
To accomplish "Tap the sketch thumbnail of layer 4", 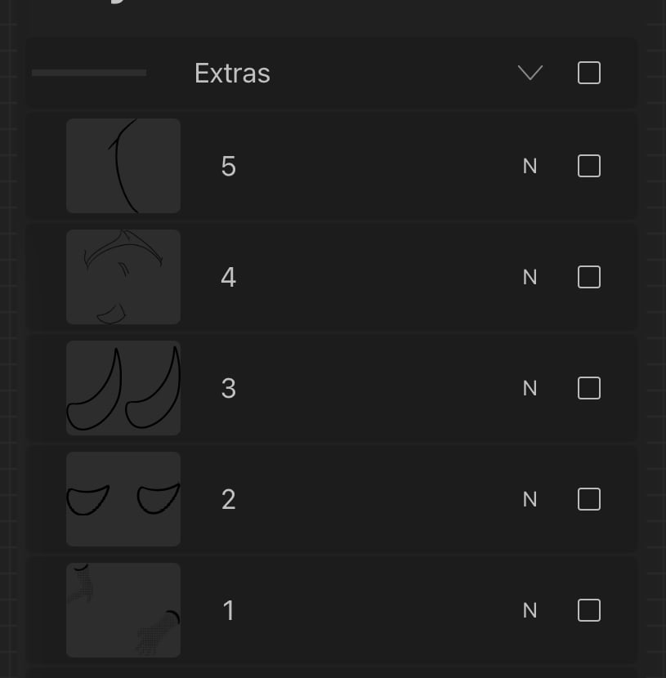I will point(123,277).
